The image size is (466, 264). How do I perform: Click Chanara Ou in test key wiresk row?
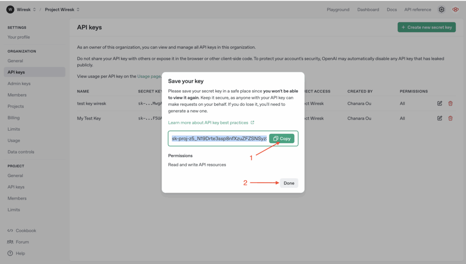359,103
